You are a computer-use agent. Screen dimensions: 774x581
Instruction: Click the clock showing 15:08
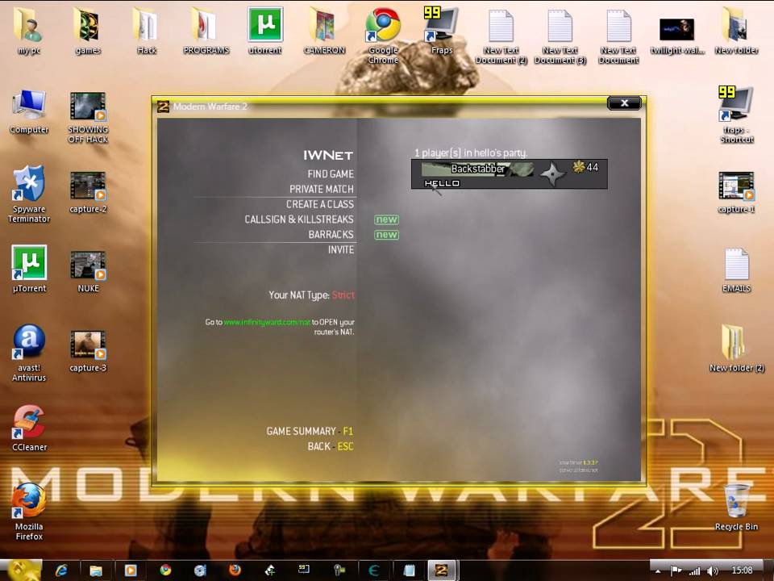point(742,571)
